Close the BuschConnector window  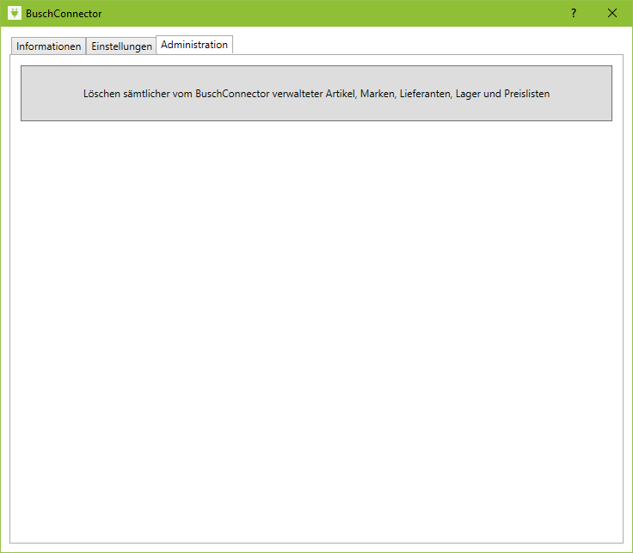pyautogui.click(x=612, y=13)
